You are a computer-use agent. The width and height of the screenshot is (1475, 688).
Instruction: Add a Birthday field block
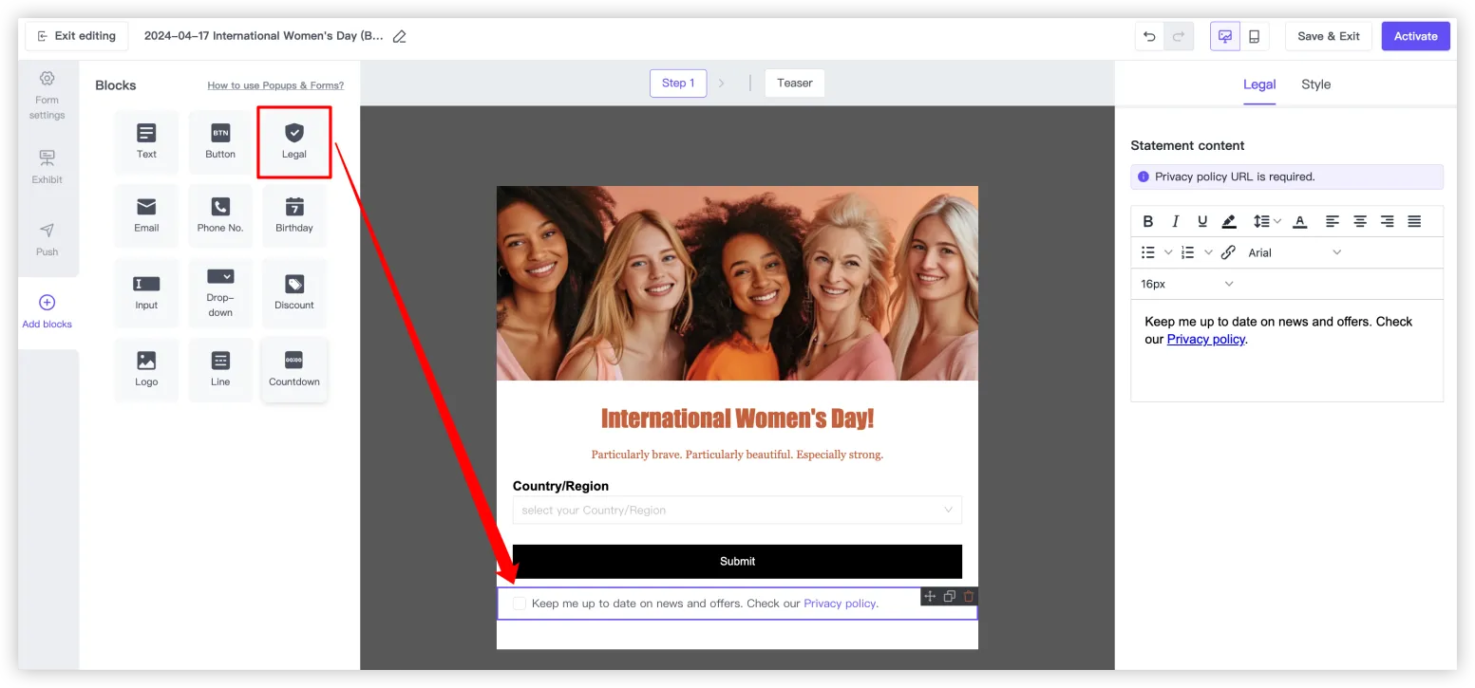coord(294,215)
